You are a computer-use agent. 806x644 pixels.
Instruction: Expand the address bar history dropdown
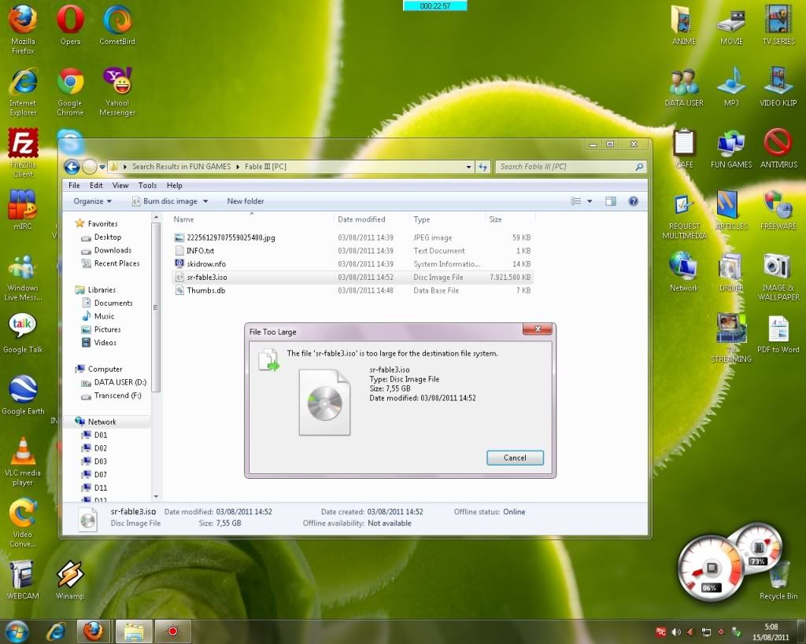468,167
